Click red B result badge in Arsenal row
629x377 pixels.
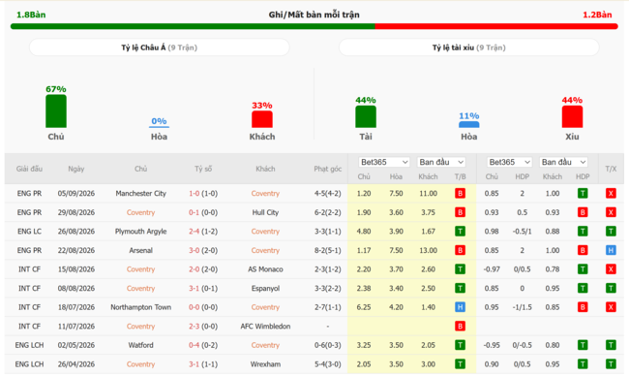point(460,250)
